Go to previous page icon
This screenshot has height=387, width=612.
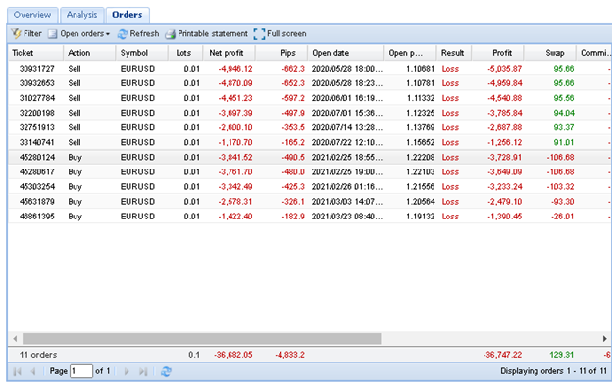[33, 371]
